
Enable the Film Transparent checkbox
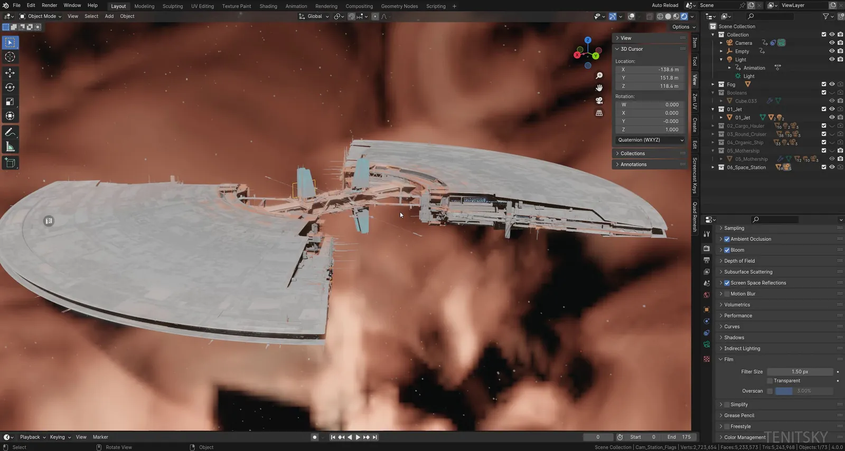[770, 381]
